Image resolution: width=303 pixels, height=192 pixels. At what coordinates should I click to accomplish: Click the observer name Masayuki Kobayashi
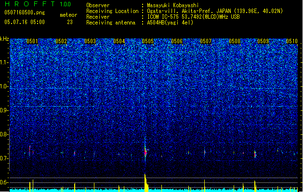[x=173, y=5]
